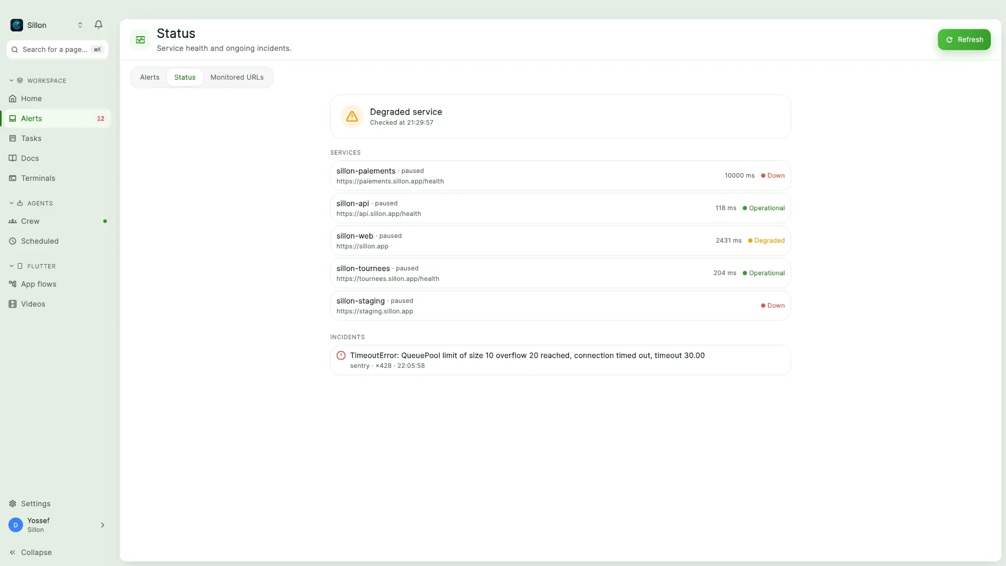The image size is (1006, 566).
Task: Open the Tasks page
Action: click(x=58, y=138)
